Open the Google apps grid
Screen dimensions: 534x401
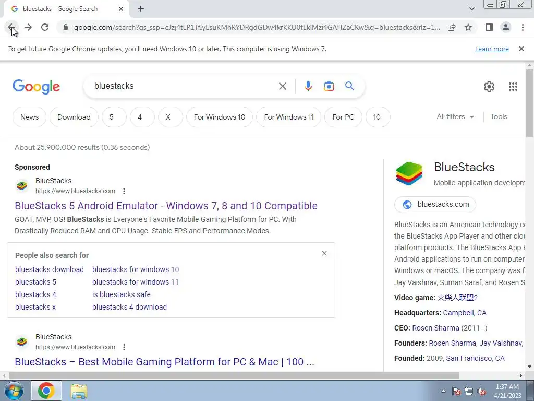(x=513, y=87)
